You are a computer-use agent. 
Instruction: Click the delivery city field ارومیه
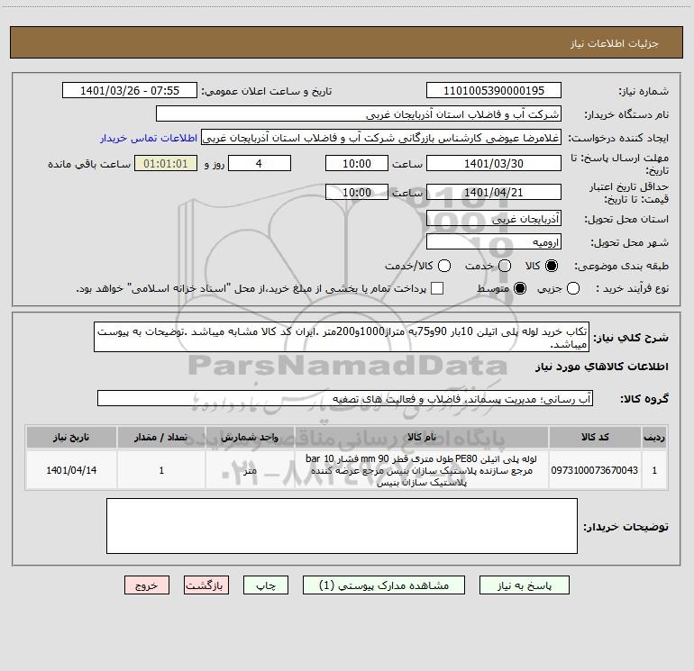(494, 242)
